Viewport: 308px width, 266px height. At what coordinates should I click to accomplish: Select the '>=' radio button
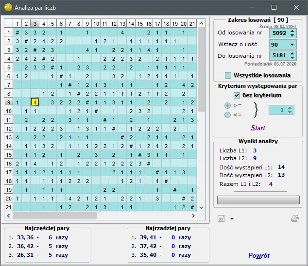coord(227,105)
